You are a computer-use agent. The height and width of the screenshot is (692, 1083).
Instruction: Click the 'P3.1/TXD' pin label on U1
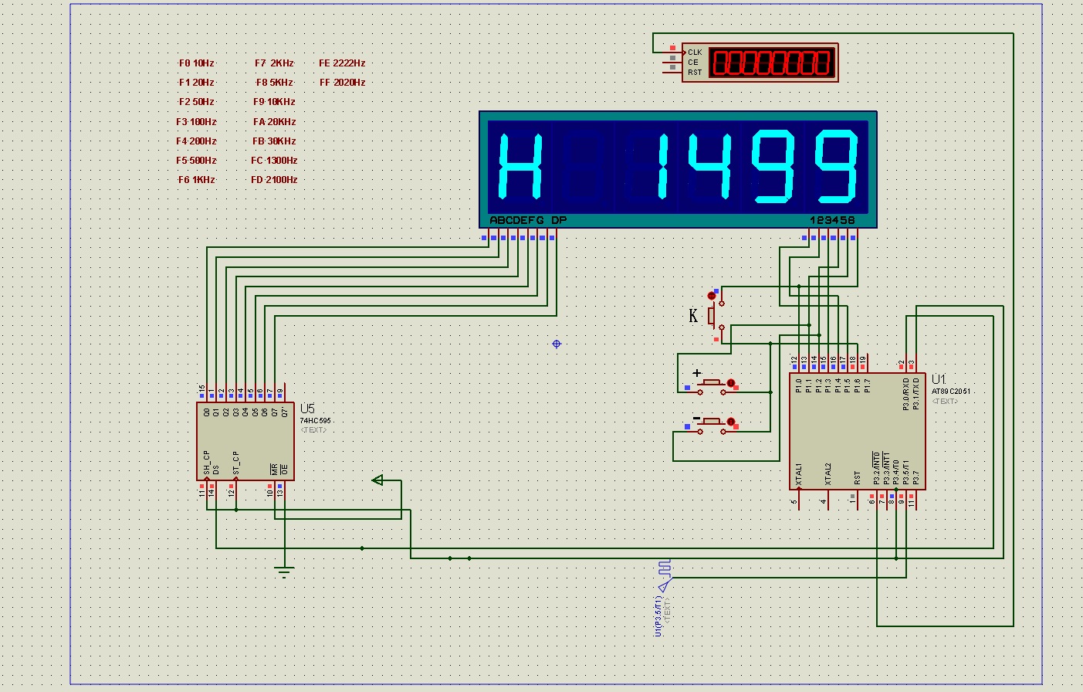click(916, 393)
